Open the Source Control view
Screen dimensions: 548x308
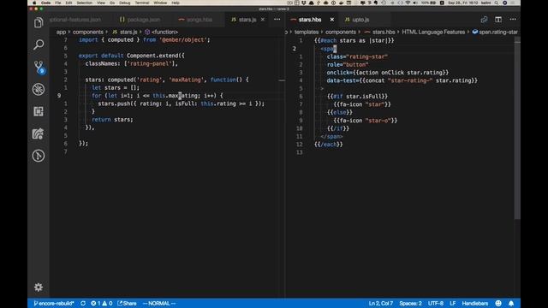click(x=39, y=67)
